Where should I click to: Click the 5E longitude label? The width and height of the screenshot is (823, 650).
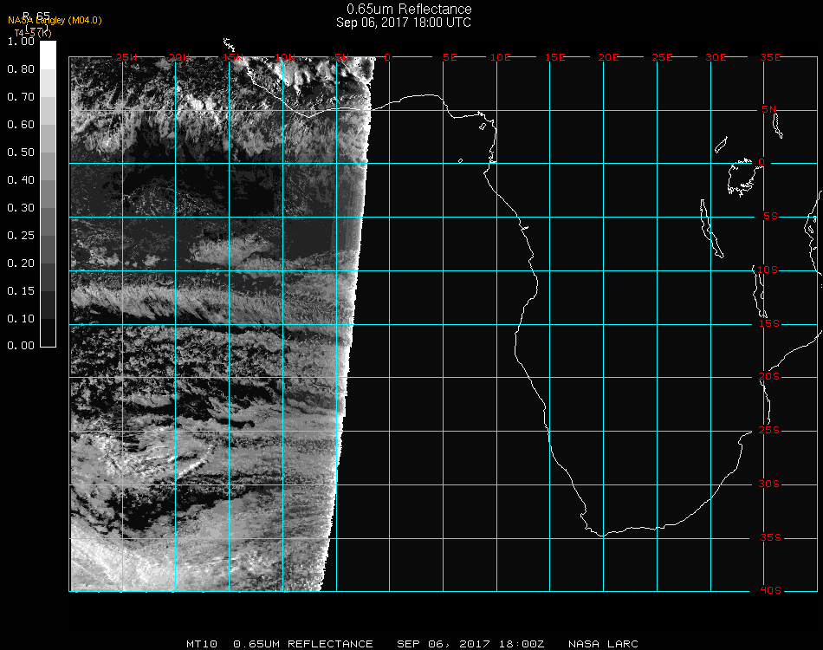point(450,57)
